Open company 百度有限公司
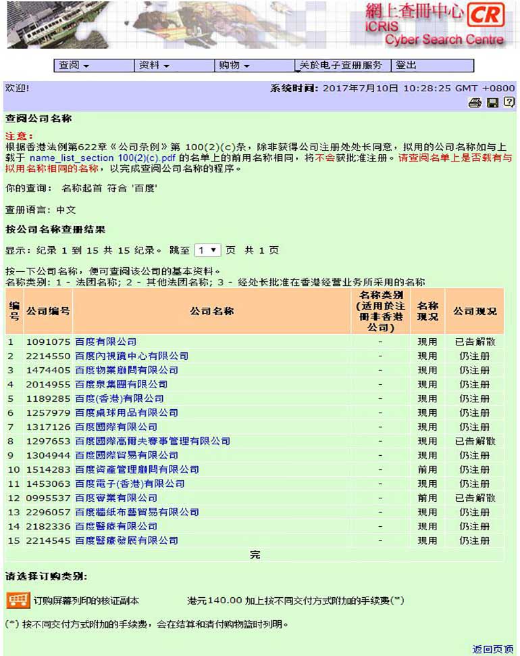 105,342
